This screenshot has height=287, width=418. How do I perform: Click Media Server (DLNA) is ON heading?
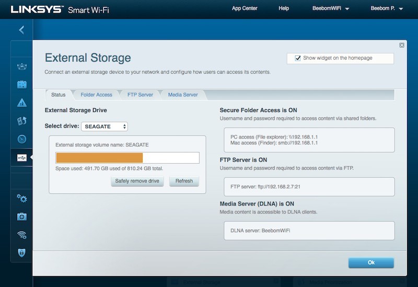coord(257,204)
